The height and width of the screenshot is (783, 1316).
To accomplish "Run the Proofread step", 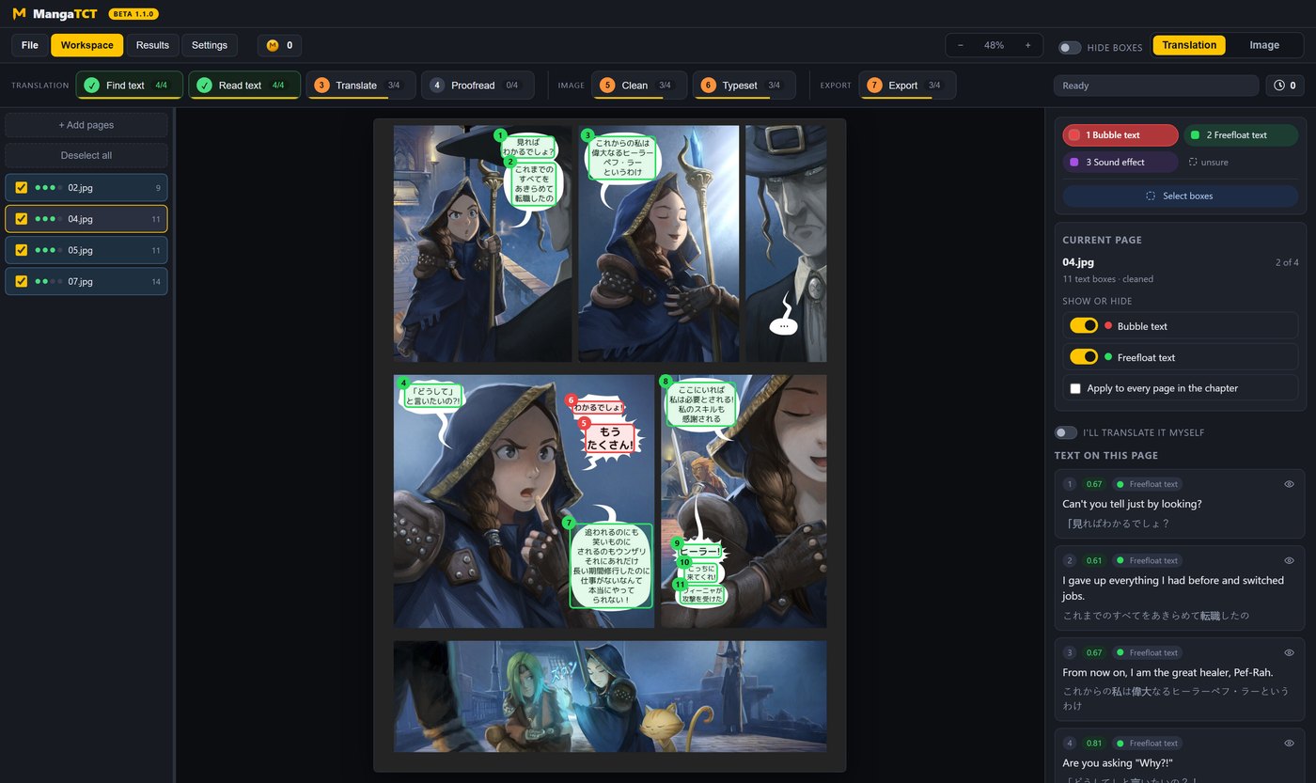I will coord(478,85).
